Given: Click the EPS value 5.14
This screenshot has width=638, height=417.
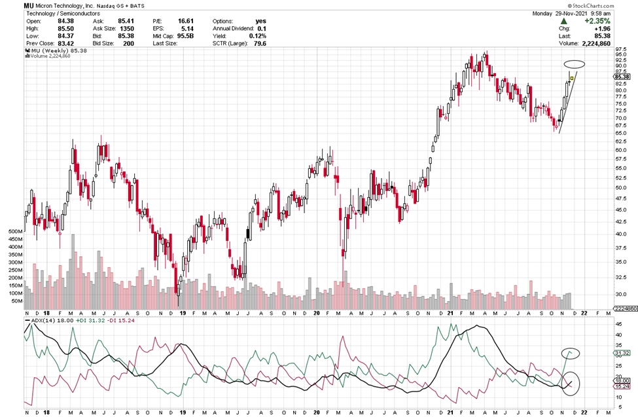Looking at the screenshot, I should click(x=187, y=29).
